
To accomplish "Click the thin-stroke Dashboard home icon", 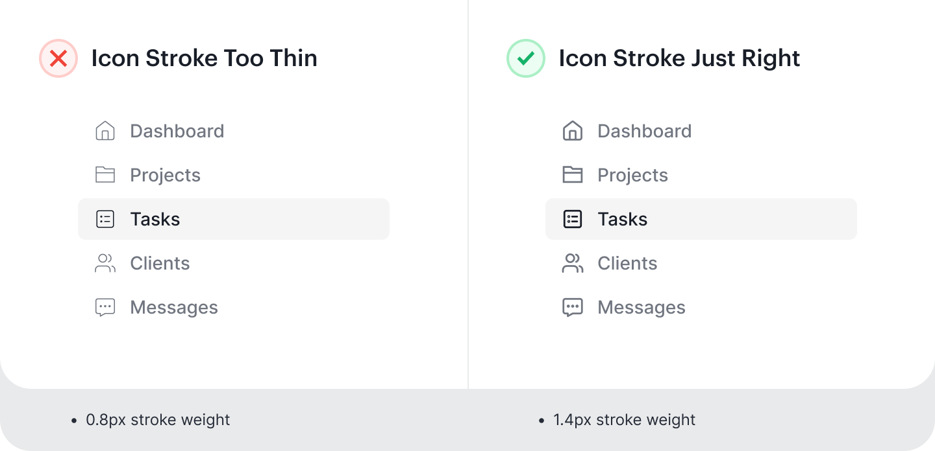I will [105, 131].
